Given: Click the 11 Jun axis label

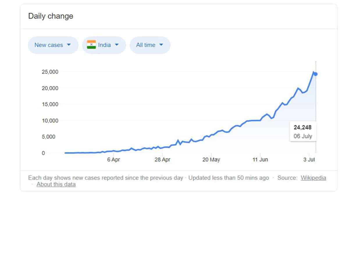Looking at the screenshot, I should click(260, 159).
